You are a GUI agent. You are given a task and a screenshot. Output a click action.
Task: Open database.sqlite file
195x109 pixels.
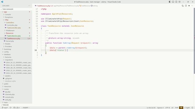10,81
